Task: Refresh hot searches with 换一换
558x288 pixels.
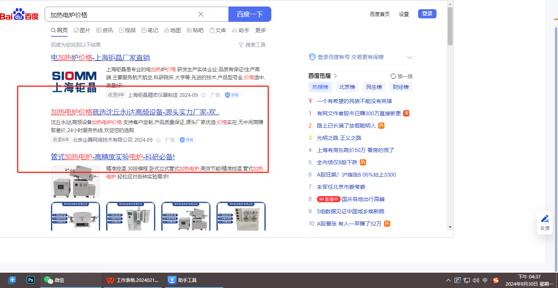Action: 401,76
